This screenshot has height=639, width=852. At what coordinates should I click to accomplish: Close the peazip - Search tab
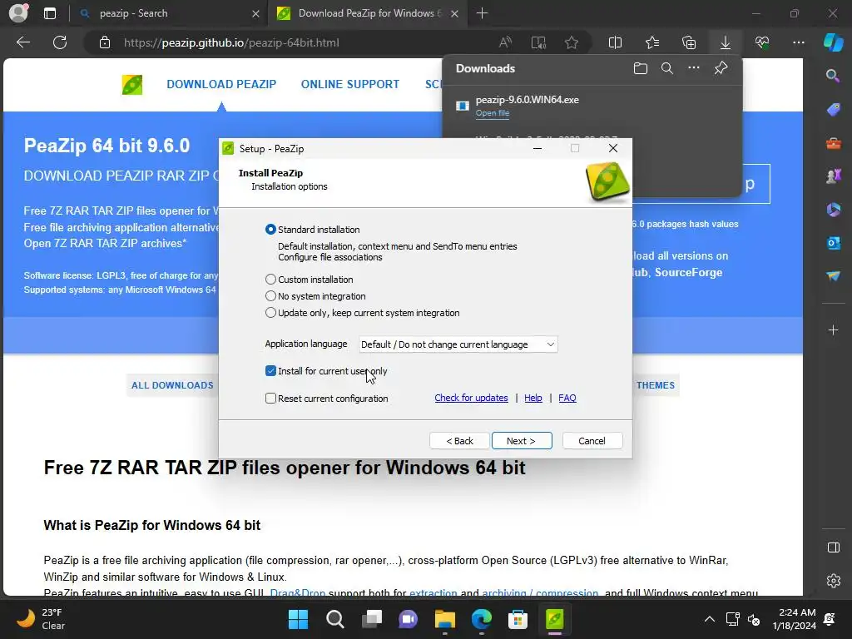255,13
